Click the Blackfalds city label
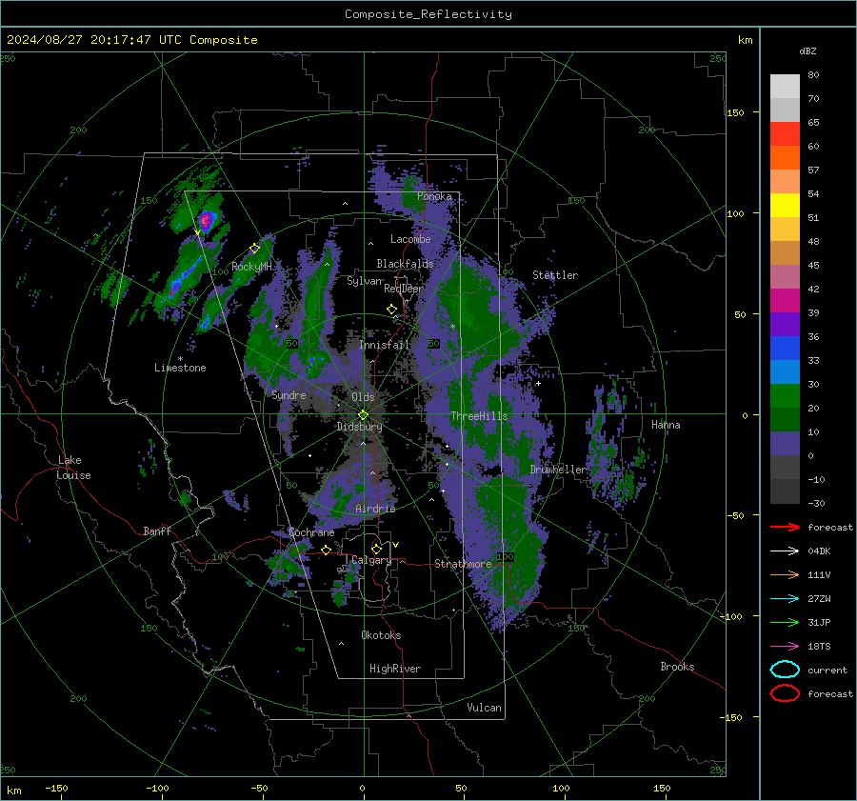The width and height of the screenshot is (857, 801). (x=405, y=264)
